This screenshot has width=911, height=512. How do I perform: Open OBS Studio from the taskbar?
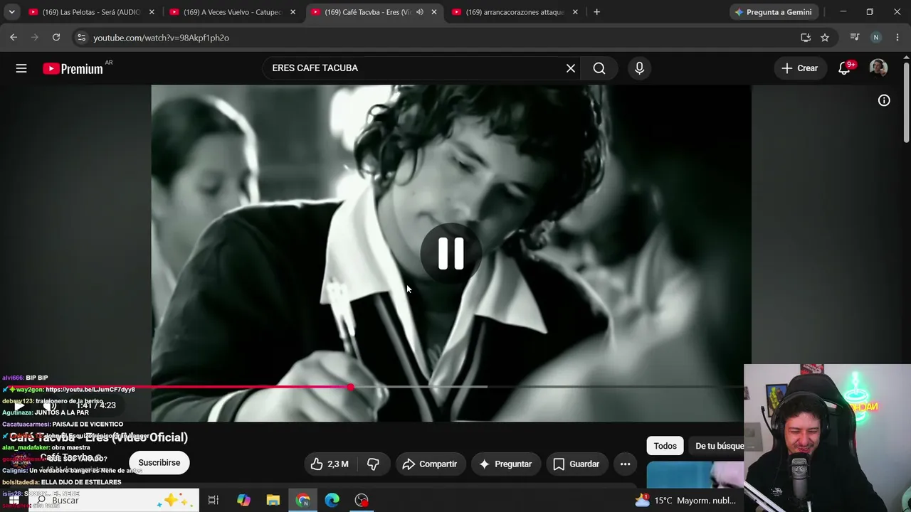(362, 501)
